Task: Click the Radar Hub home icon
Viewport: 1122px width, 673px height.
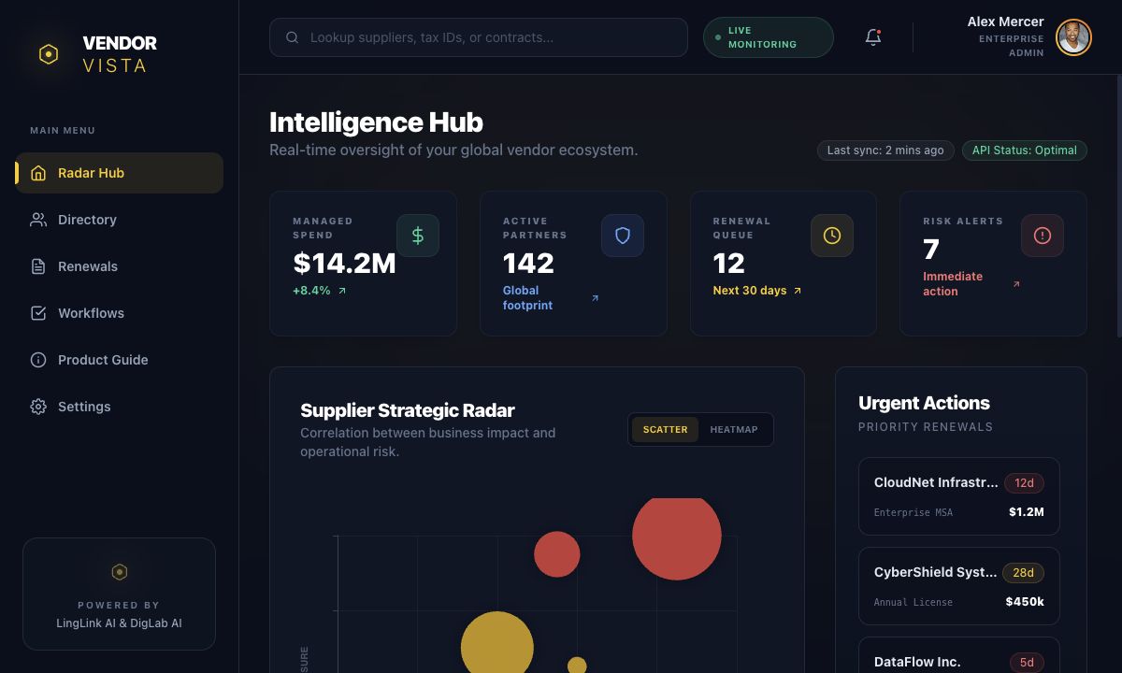Action: (x=38, y=173)
